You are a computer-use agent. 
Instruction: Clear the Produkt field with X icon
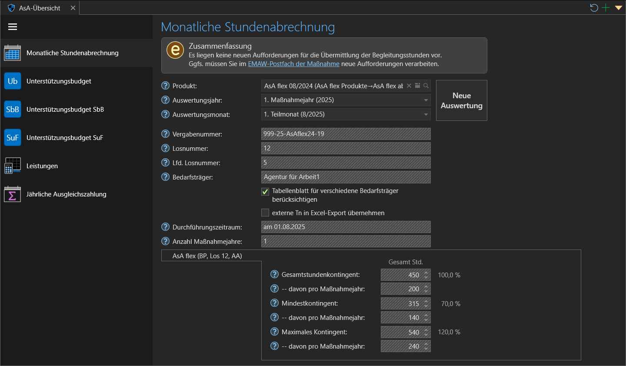click(409, 86)
